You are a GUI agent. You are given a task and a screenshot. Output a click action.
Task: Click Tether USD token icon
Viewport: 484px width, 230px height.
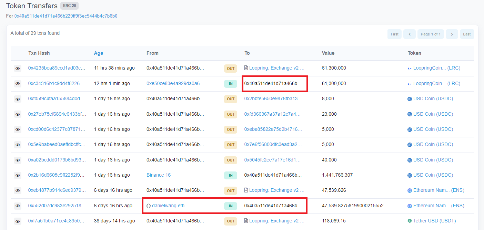[410, 221]
